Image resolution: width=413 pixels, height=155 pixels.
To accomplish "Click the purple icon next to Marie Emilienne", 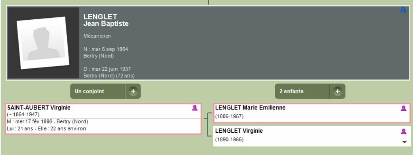I will point(404,108).
